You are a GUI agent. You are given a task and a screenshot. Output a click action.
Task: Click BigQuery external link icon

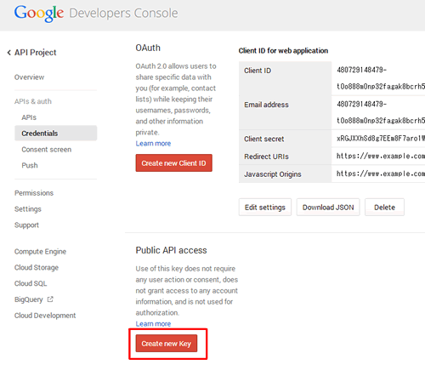[50, 299]
